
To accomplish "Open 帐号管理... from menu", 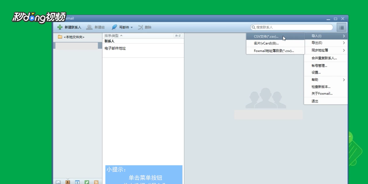I will [x=326, y=65].
